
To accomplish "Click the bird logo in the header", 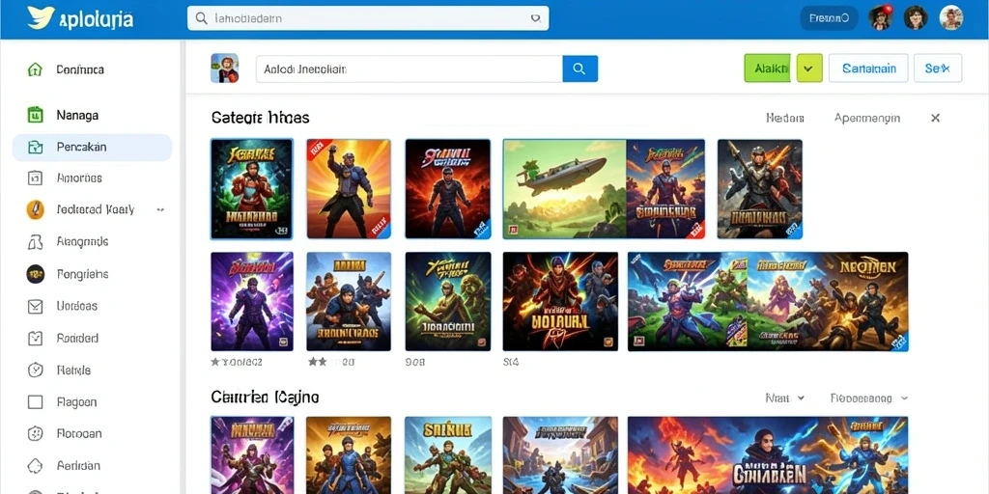I will pyautogui.click(x=40, y=18).
